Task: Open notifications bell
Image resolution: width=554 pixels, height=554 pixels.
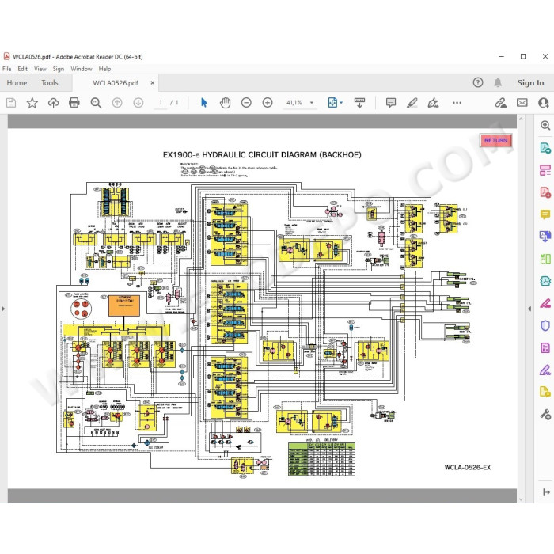Action: (498, 82)
